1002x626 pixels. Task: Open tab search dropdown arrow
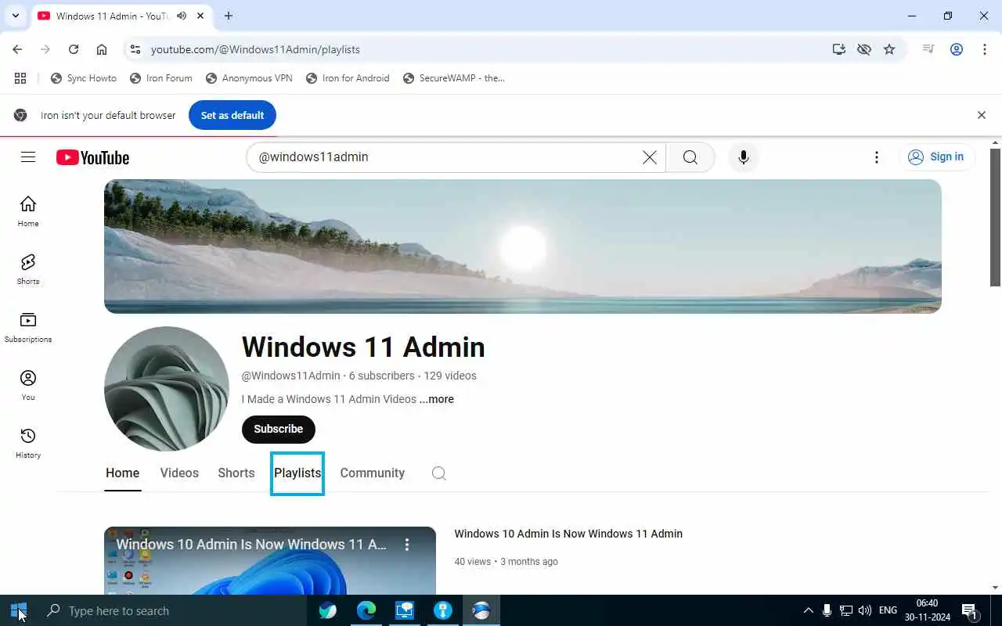15,16
